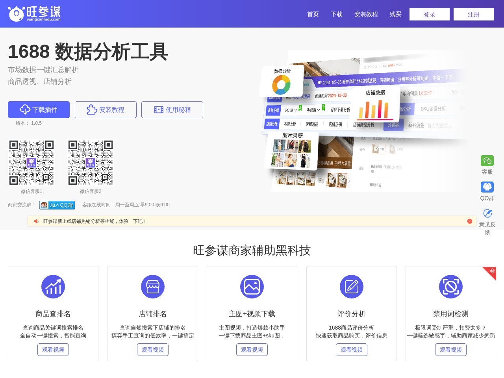Screen dimensions: 504x378
Task: Click the 图片灵感 image collage card
Action: (292, 151)
